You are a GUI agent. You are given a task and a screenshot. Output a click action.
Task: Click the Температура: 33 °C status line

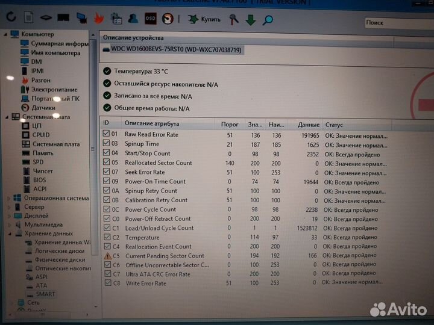click(x=136, y=71)
